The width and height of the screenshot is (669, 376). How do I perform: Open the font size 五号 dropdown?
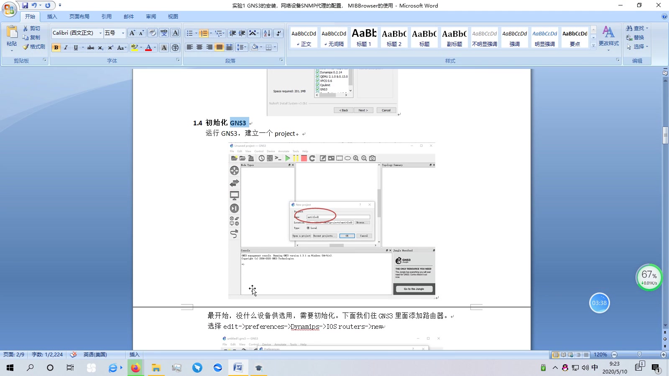pyautogui.click(x=123, y=33)
